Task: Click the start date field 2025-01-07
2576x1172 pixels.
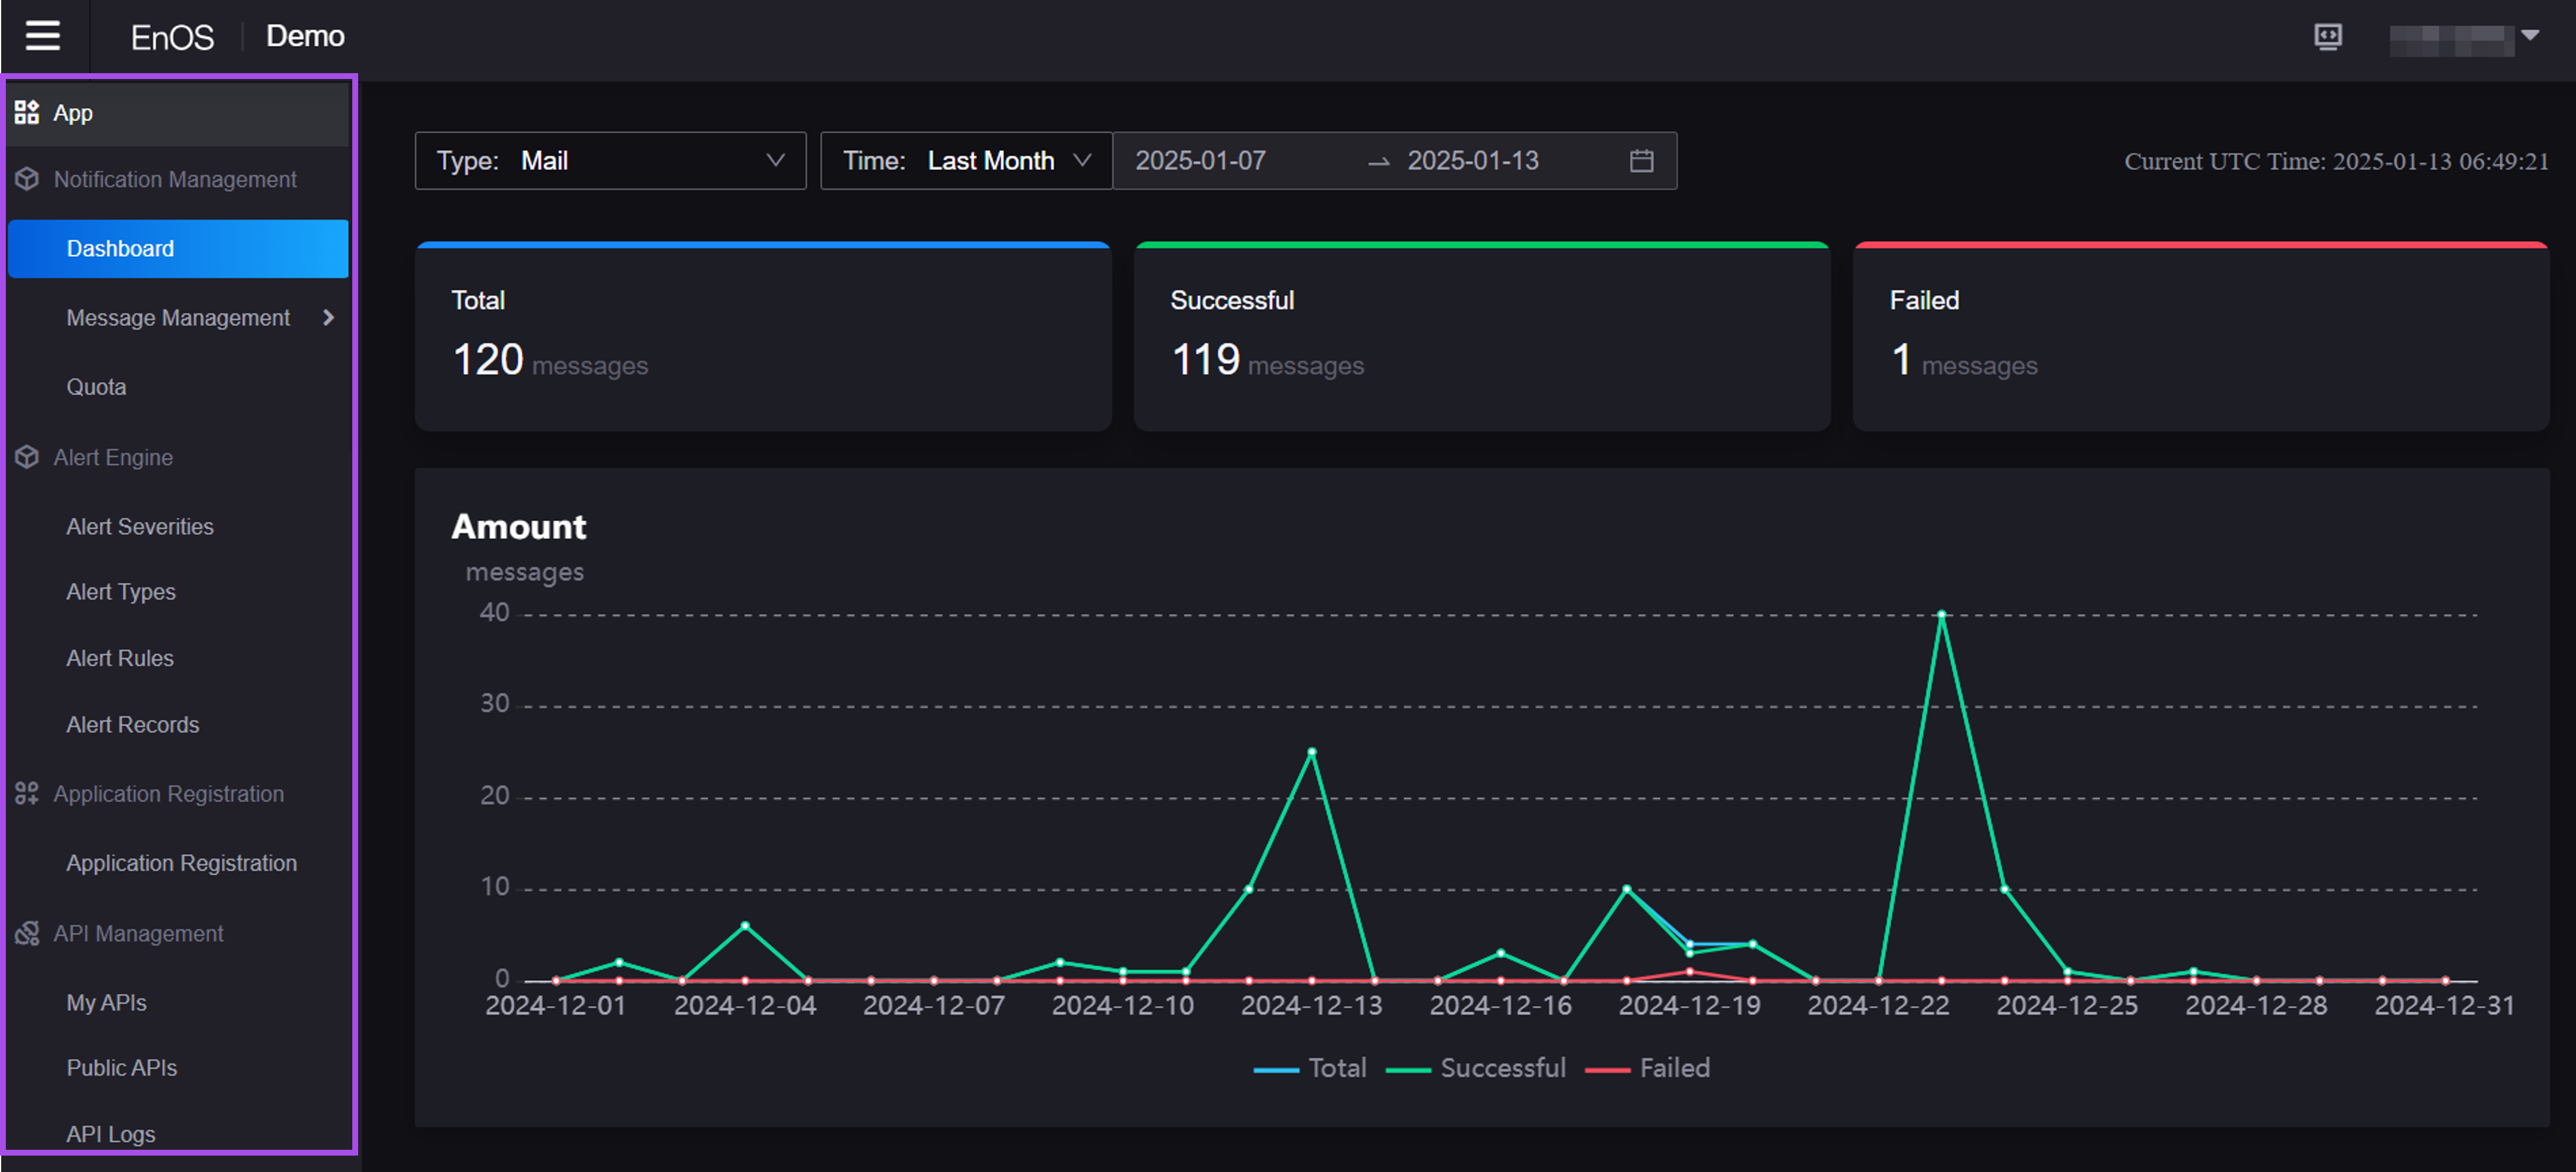Action: pos(1200,161)
